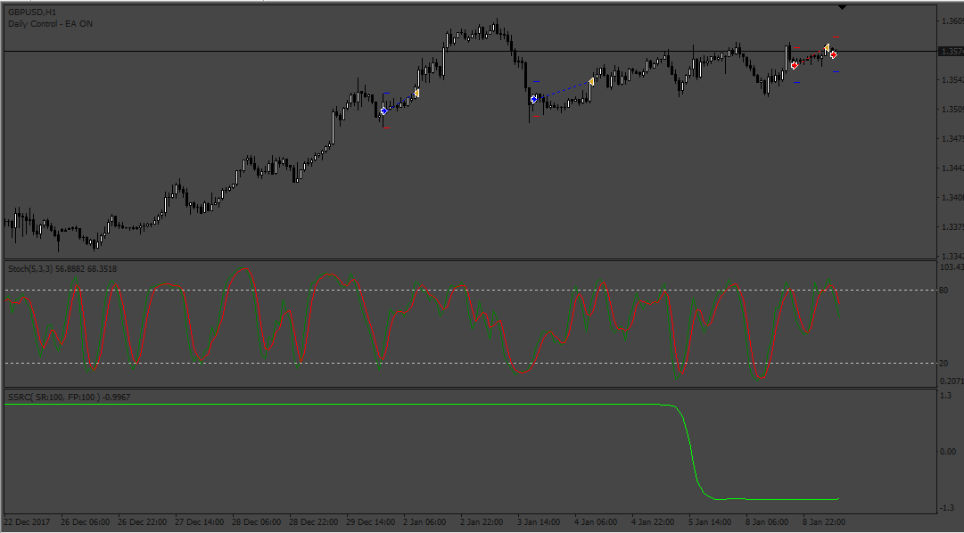Click the 26 Dec 22:00 time label

pos(142,522)
